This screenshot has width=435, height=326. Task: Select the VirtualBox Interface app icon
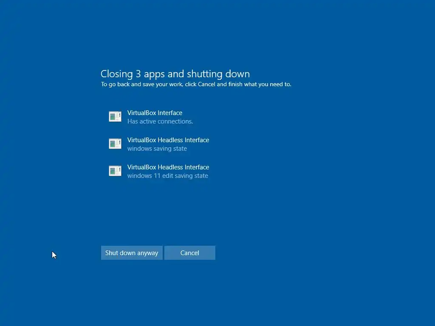tap(115, 117)
